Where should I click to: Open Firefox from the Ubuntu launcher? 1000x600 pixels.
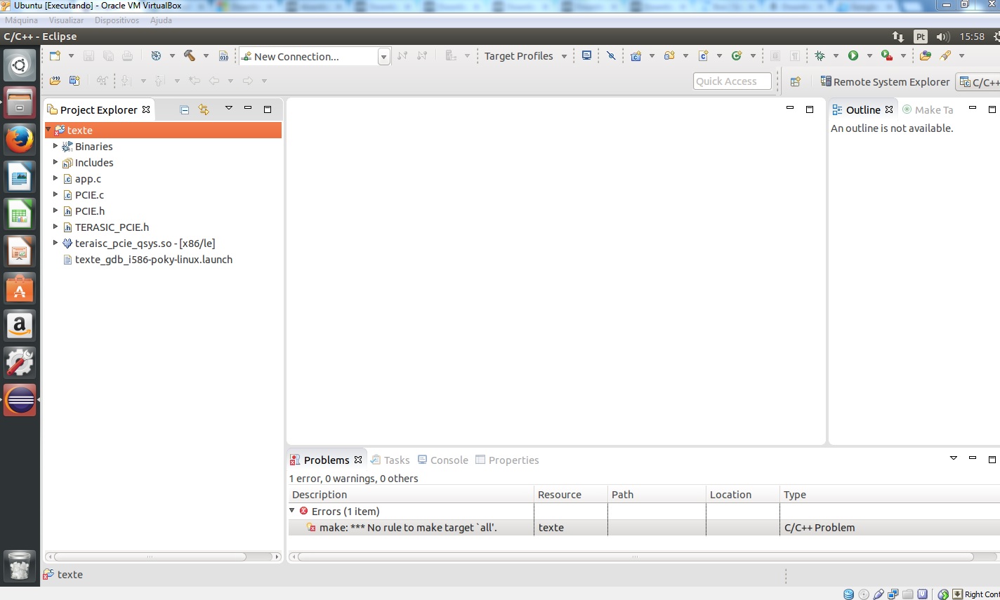pyautogui.click(x=20, y=140)
